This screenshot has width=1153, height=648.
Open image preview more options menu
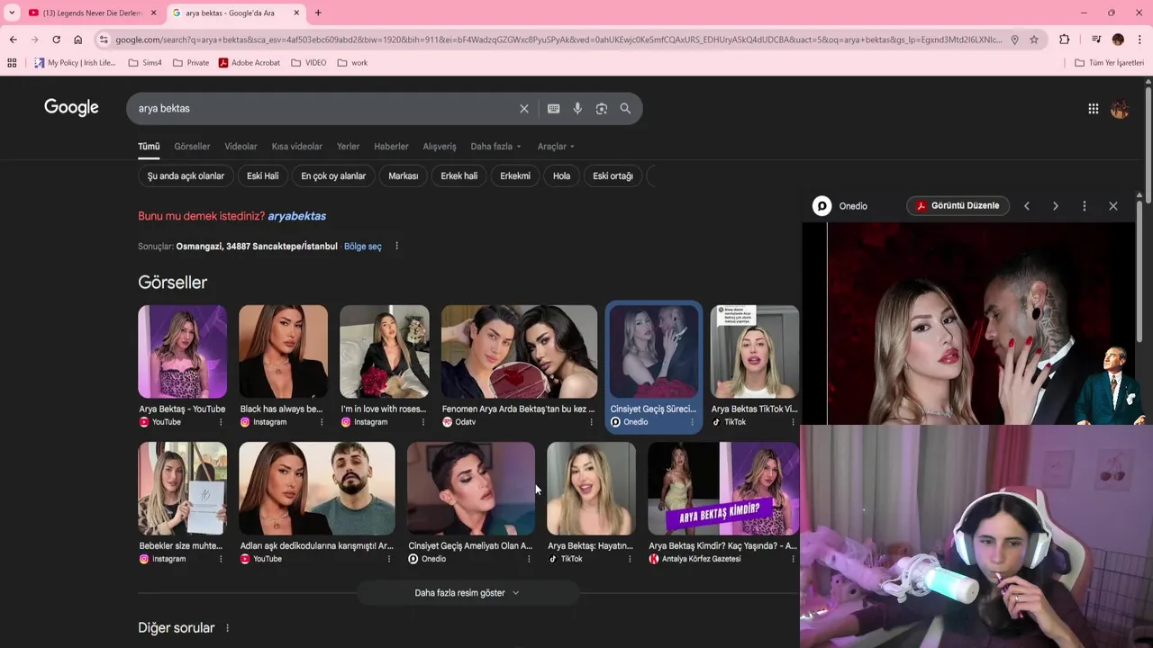pyautogui.click(x=1084, y=206)
